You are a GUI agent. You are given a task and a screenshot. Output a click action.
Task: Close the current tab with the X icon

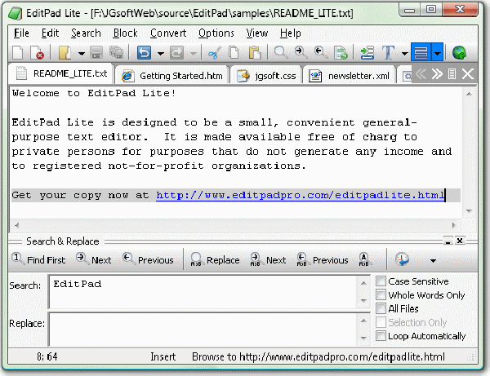click(468, 74)
